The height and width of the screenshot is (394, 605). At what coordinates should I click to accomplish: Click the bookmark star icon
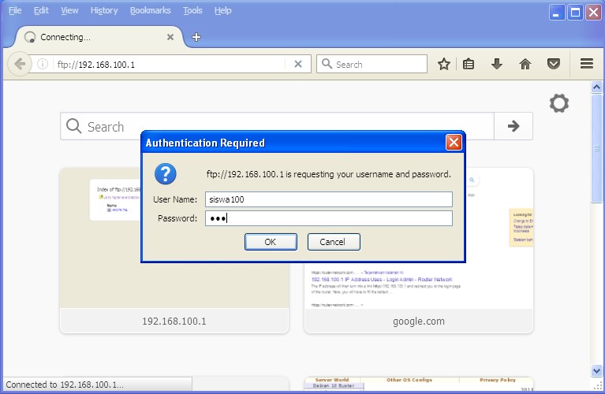(x=444, y=65)
